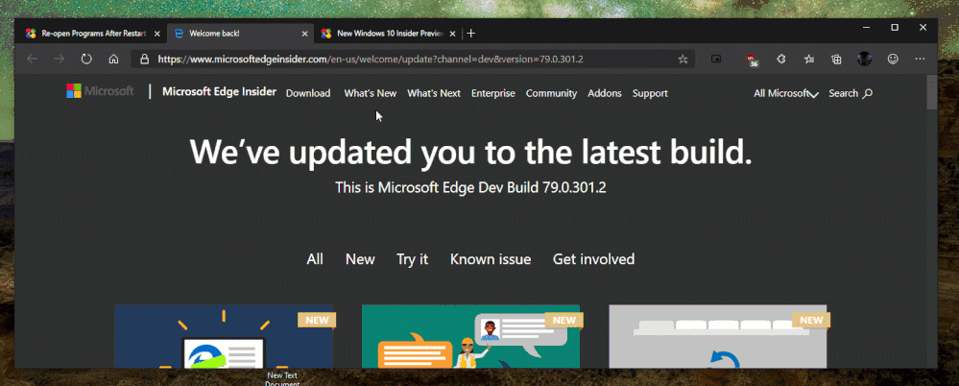Image resolution: width=959 pixels, height=386 pixels.
Task: Maximize the Edge window
Action: pyautogui.click(x=895, y=28)
